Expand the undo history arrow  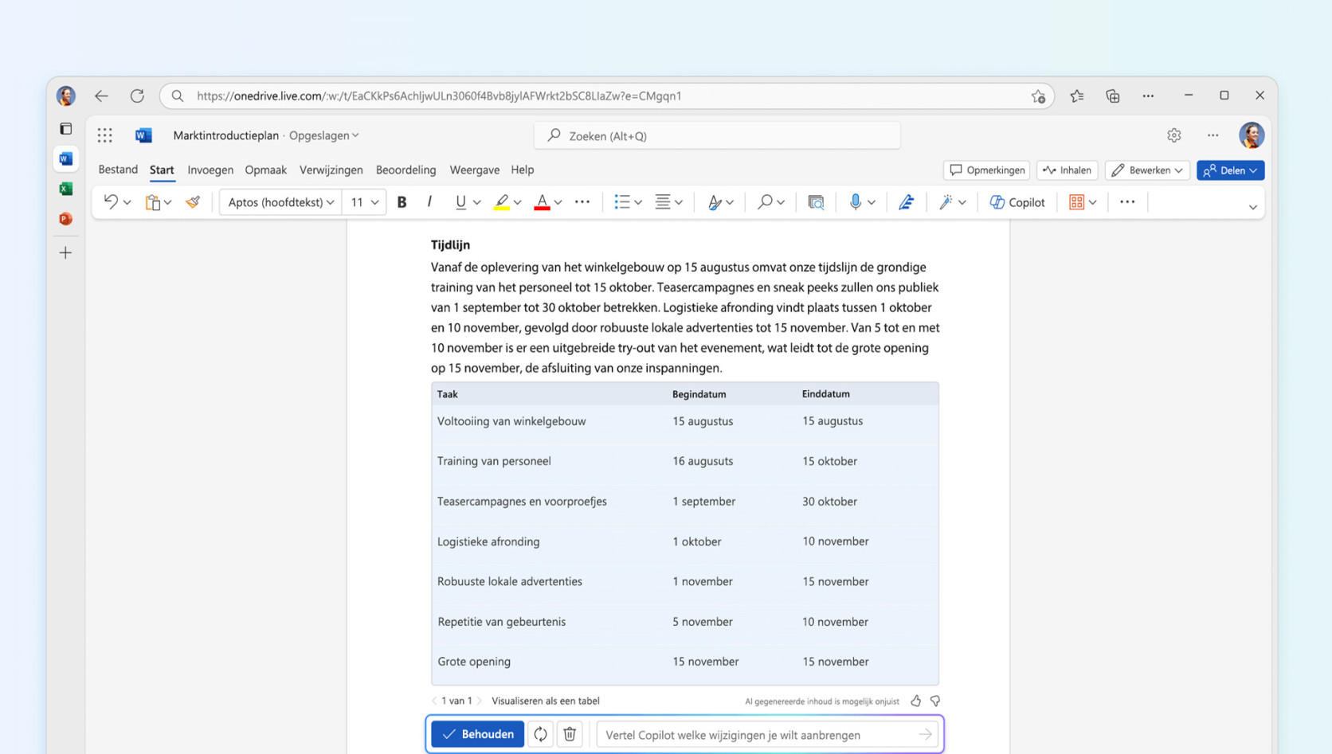point(127,202)
